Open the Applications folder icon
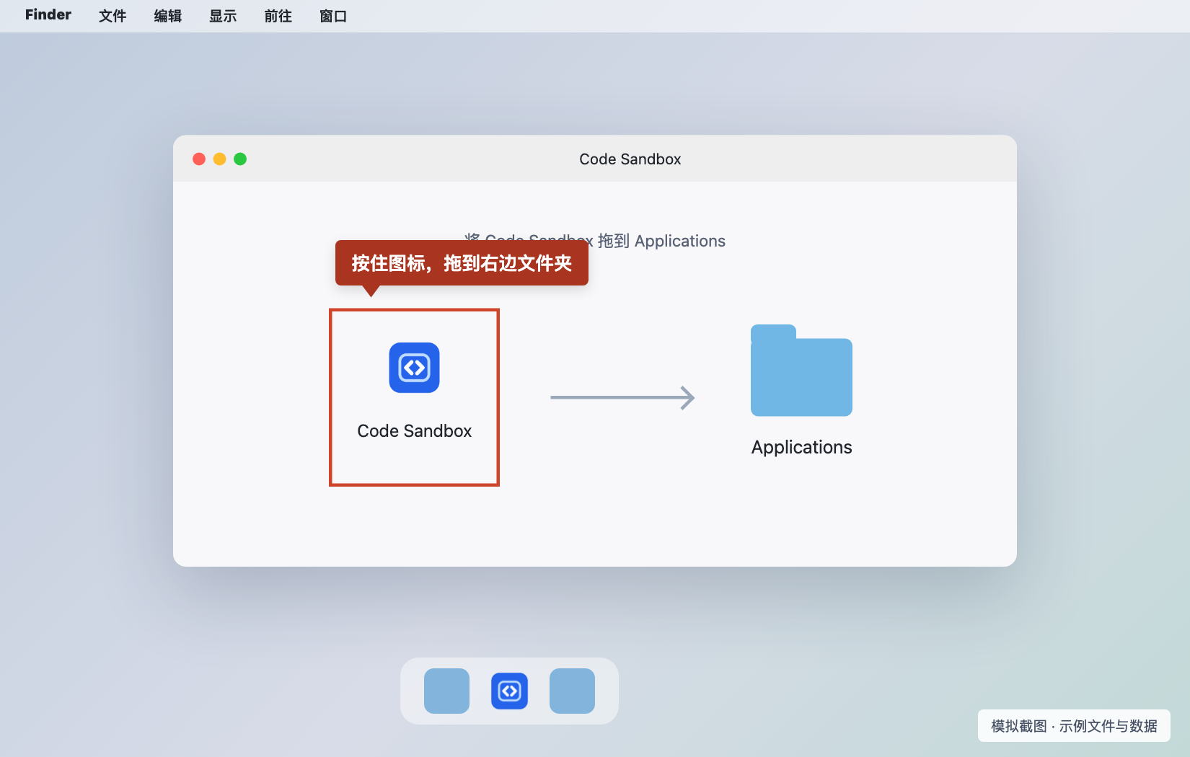Viewport: 1190px width, 757px height. (801, 371)
